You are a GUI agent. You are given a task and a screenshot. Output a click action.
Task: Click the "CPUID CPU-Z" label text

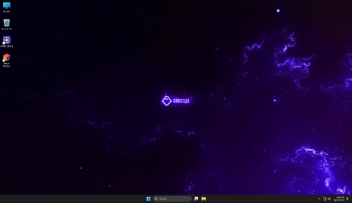[x=7, y=46]
